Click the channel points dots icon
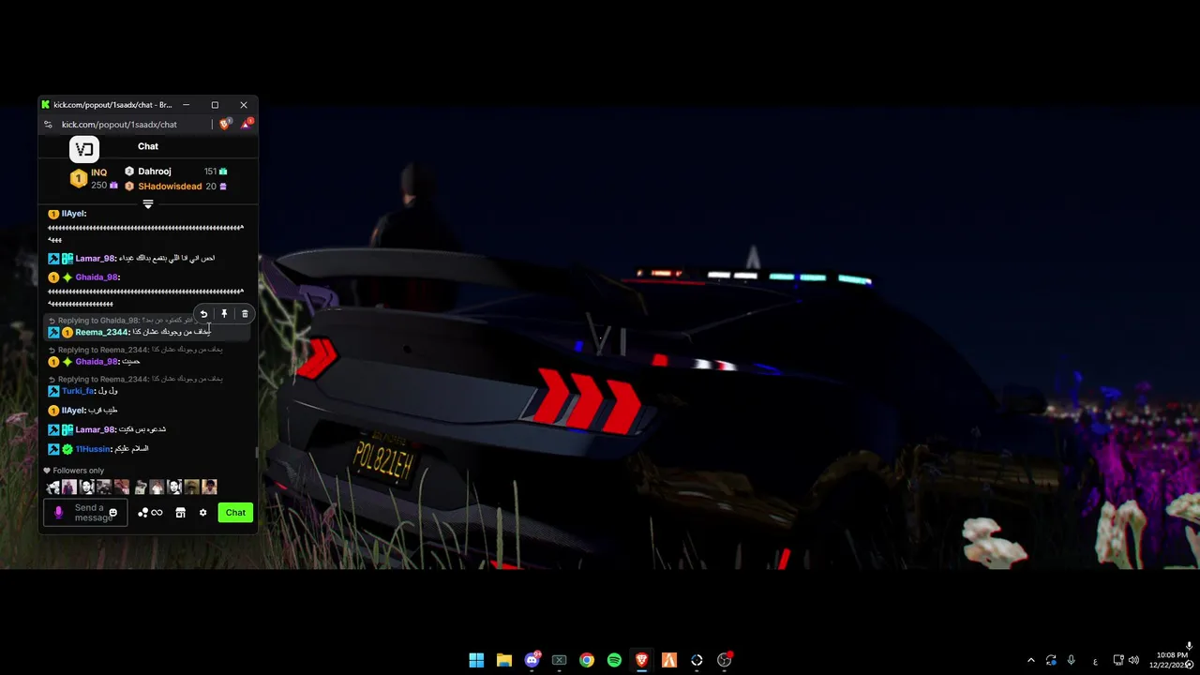 coord(143,513)
